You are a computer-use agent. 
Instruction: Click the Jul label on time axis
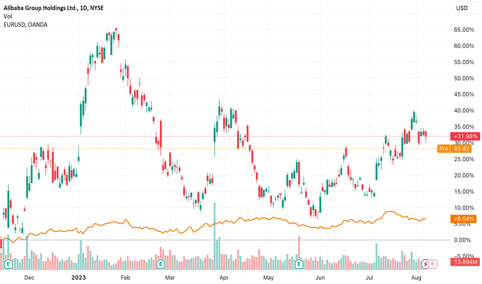(369, 278)
